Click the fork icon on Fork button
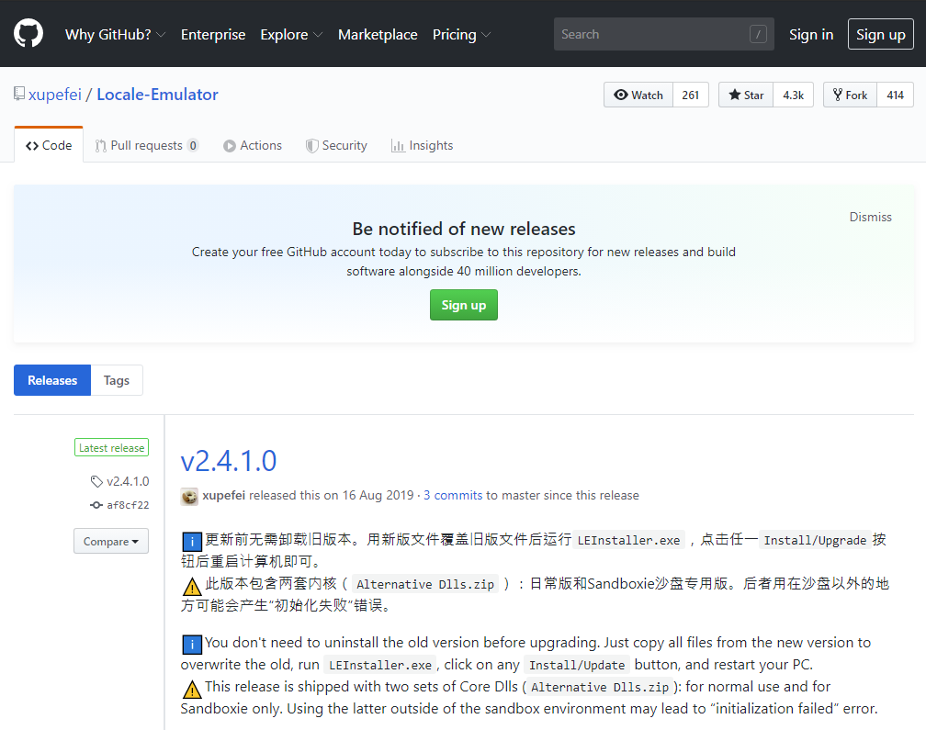 tap(838, 95)
